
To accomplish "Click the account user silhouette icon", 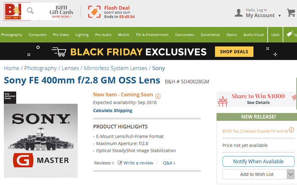I will (x=239, y=13).
